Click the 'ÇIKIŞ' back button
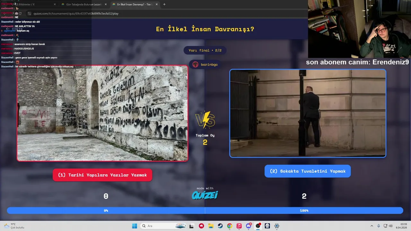The image size is (411, 231). point(14,29)
